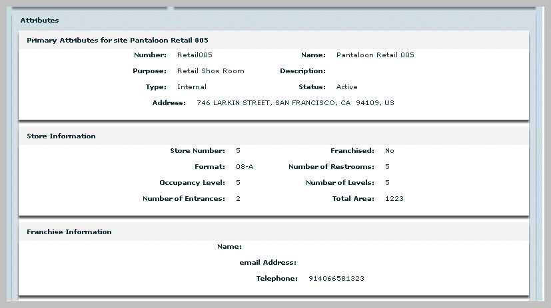Click the Number of Restrooms: label
The width and height of the screenshot is (551, 308).
(x=331, y=166)
